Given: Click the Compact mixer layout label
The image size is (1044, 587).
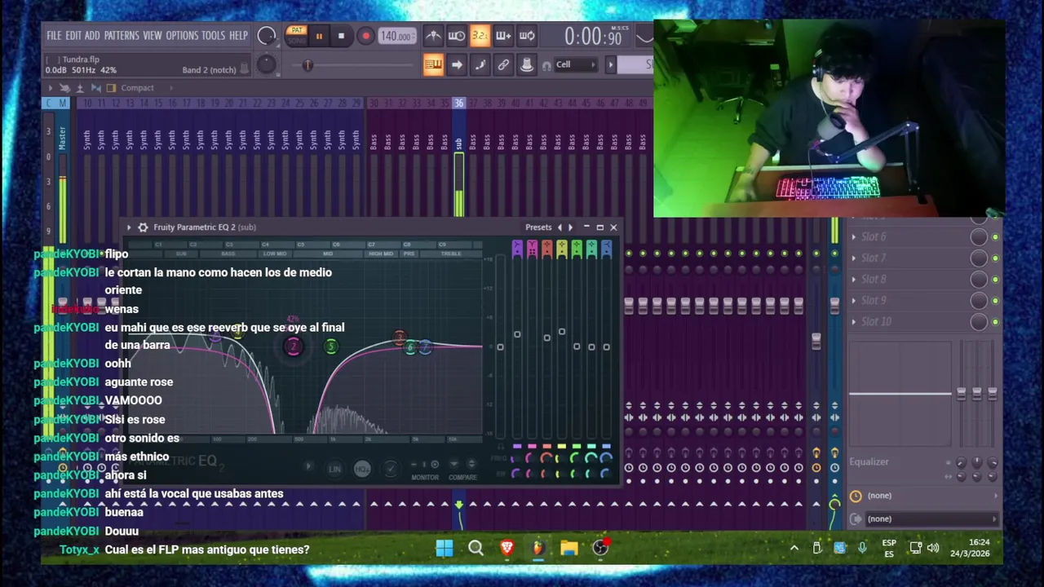Looking at the screenshot, I should (x=137, y=88).
